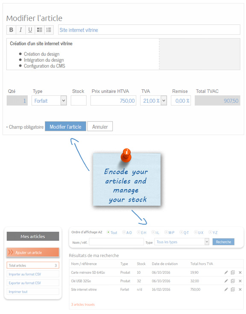Click Imprimer tout link
The height and width of the screenshot is (314, 246).
[33, 292]
